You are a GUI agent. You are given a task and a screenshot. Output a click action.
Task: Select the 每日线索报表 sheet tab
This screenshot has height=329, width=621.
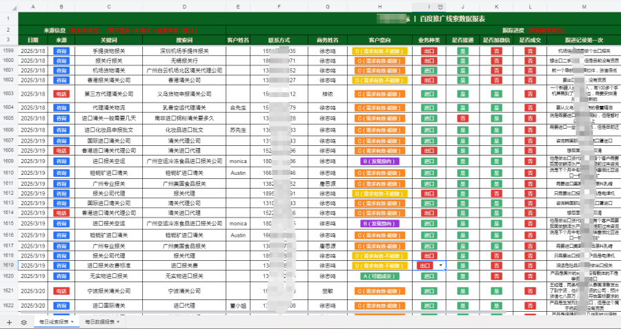tap(53, 321)
